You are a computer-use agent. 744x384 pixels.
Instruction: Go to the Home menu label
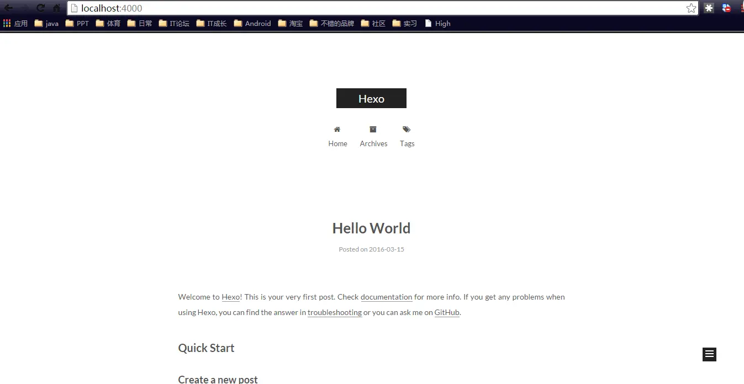point(337,143)
